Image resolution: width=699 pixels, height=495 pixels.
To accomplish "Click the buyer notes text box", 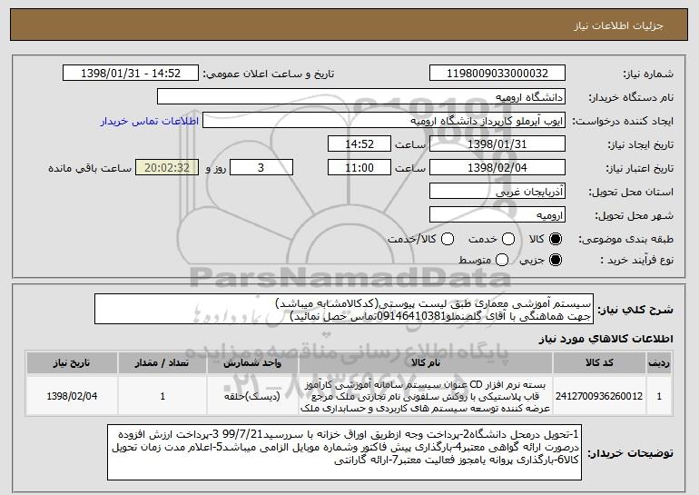I will point(345,452).
